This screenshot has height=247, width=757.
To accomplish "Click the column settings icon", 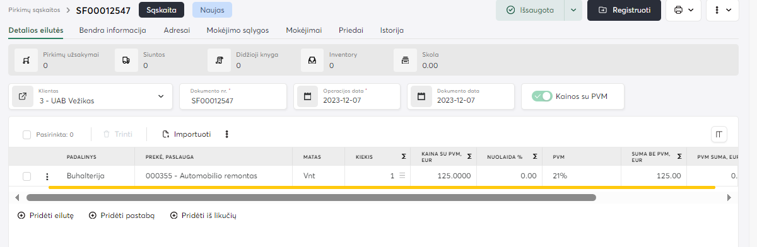I will pos(719,134).
